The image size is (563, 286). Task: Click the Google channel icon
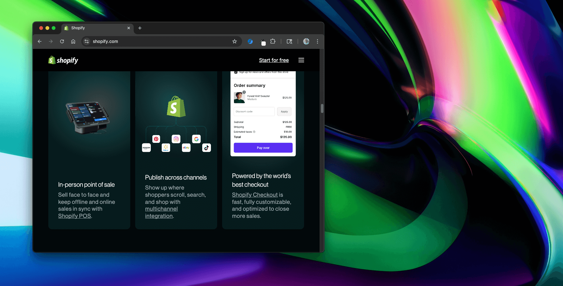(x=196, y=139)
